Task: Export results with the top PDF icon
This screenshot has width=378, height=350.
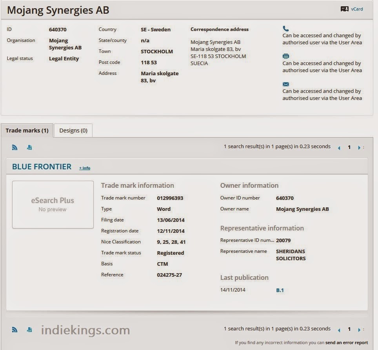Action: click(x=29, y=147)
